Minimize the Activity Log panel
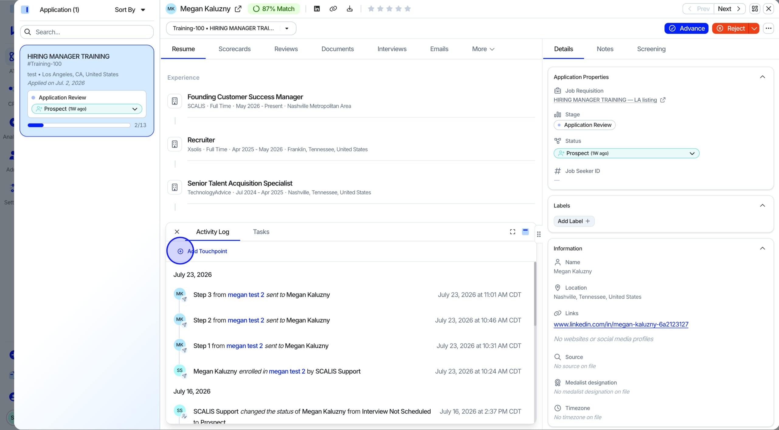This screenshot has width=779, height=430. point(525,232)
